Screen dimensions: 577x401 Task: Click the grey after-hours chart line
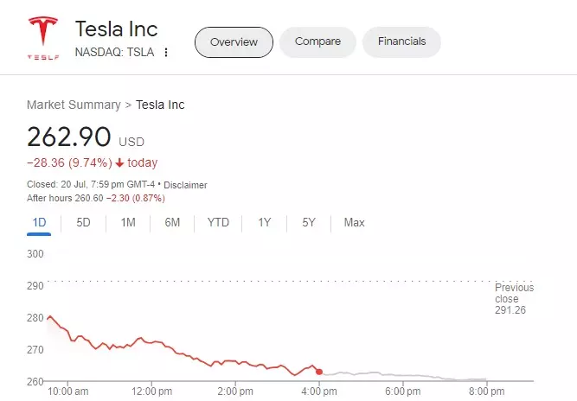point(407,375)
